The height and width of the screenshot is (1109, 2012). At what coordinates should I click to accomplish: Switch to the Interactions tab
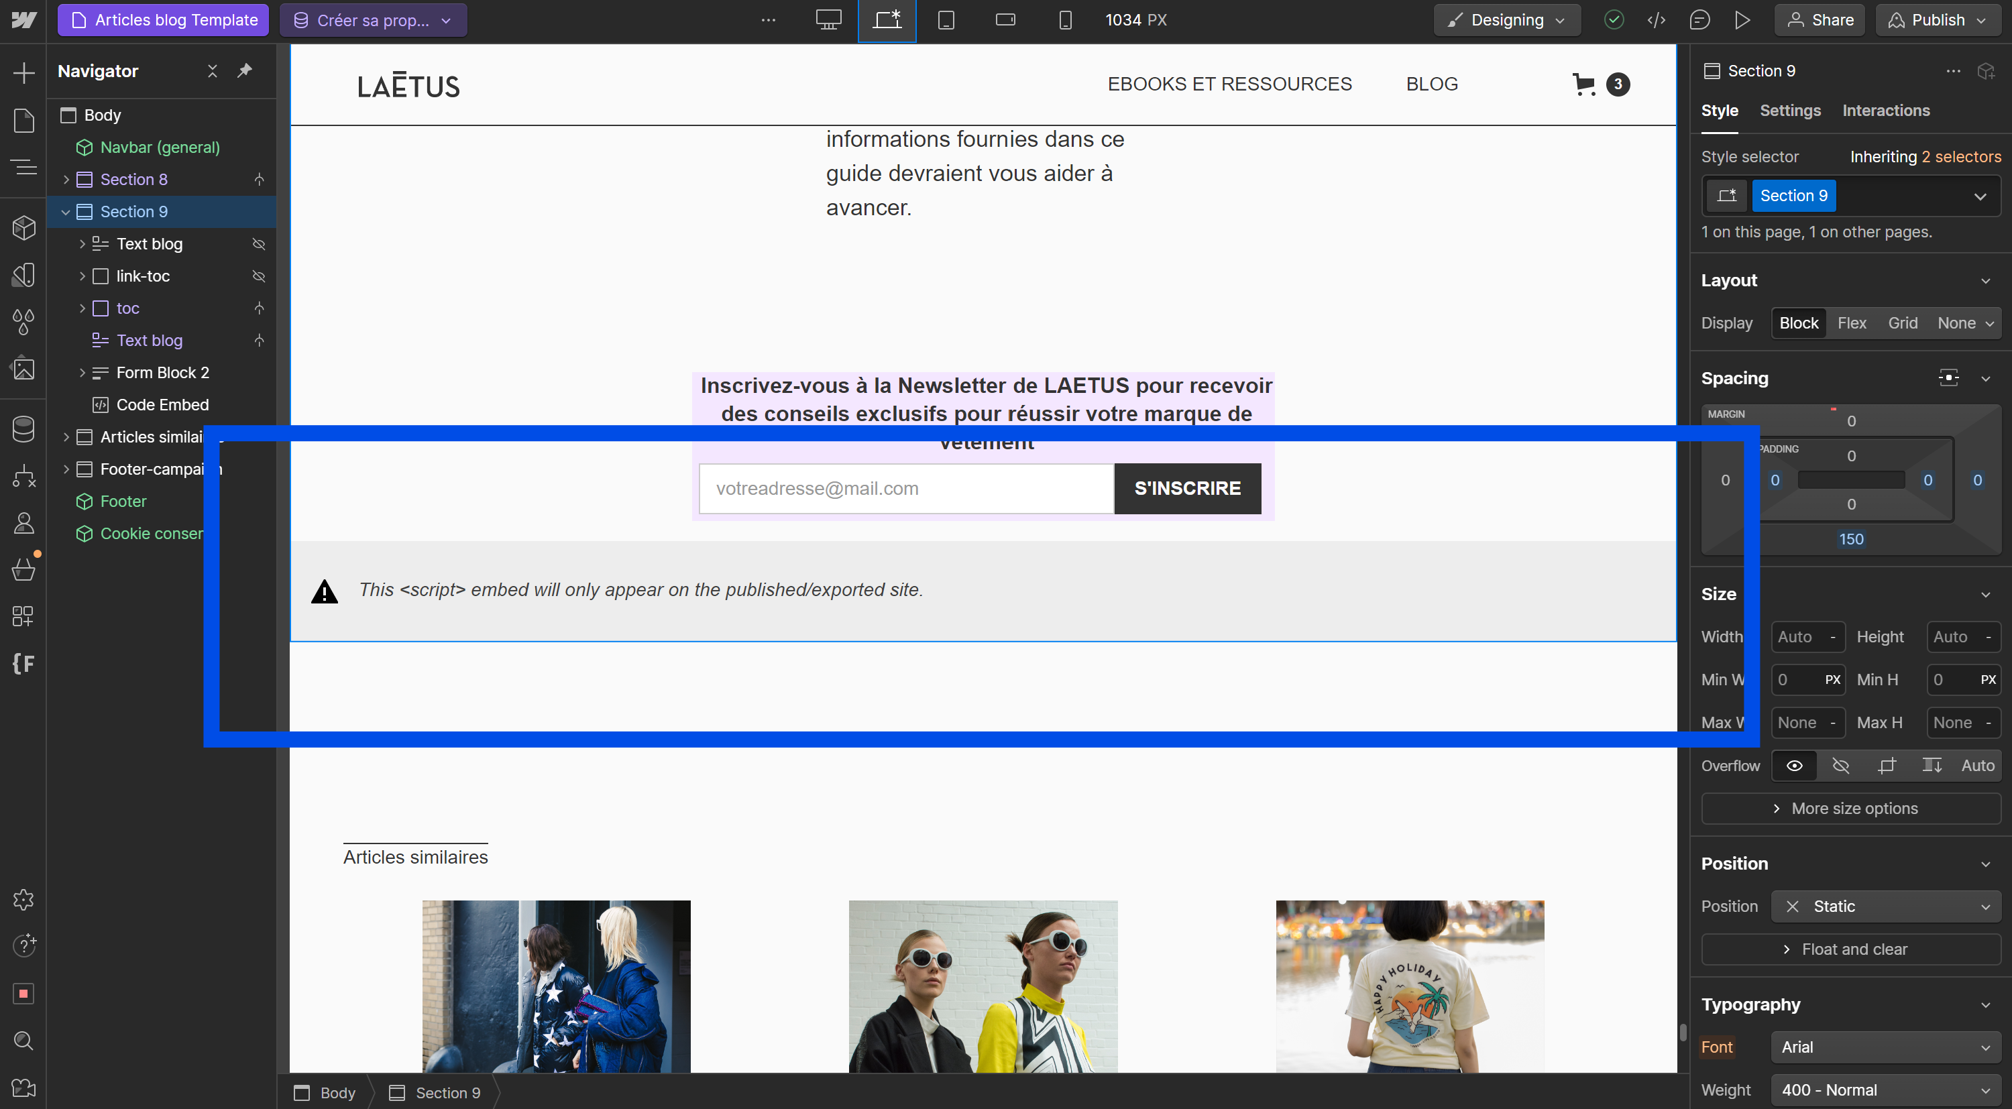1885,111
